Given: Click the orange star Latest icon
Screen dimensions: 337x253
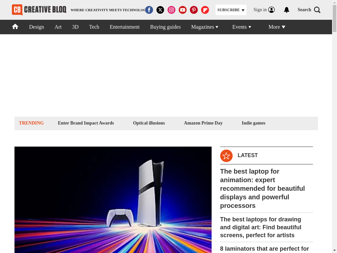Looking at the screenshot, I should click(x=226, y=156).
